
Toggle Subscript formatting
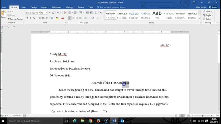click(44, 18)
